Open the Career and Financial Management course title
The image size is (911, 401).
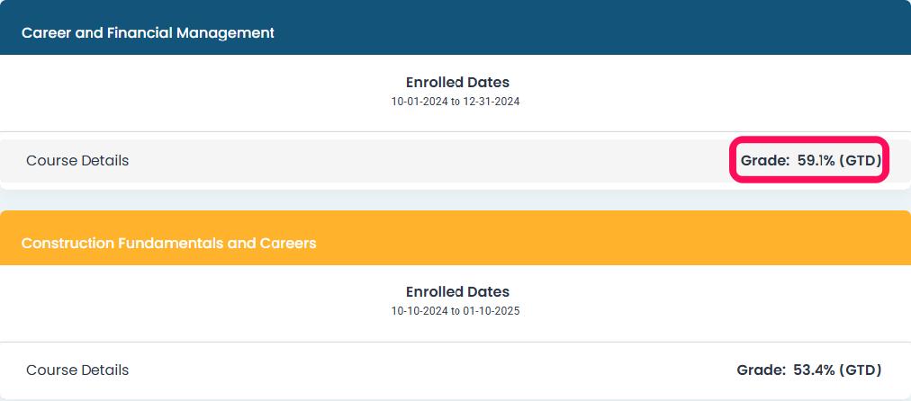(148, 32)
